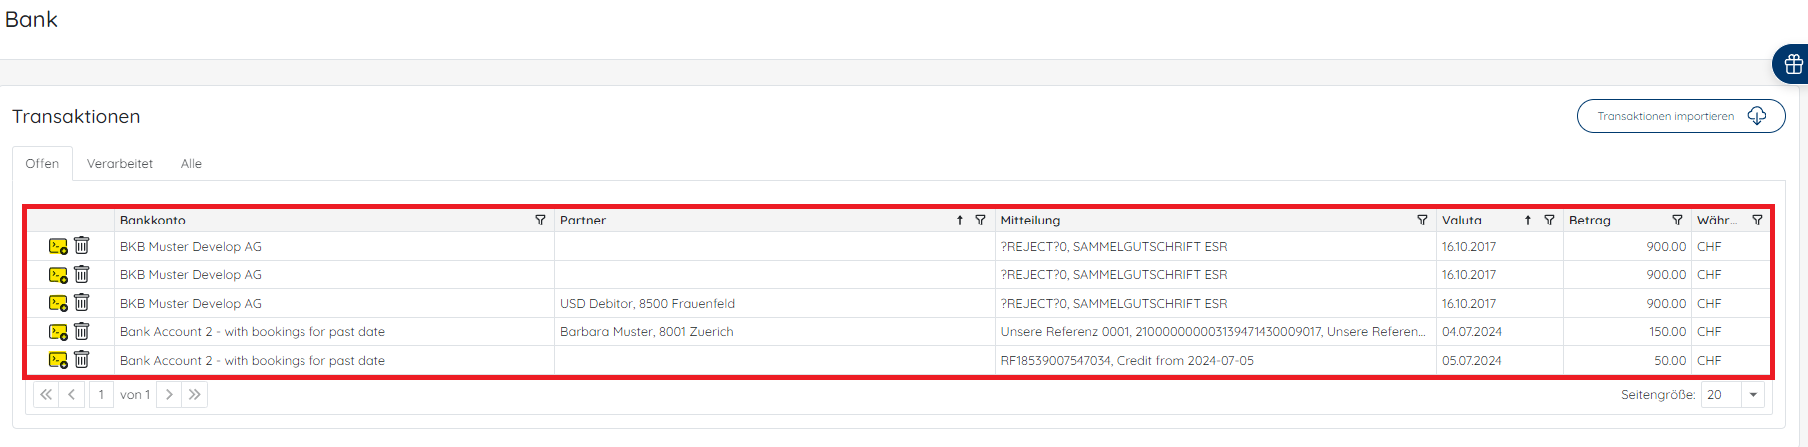Click Transaktionen importieren button

pos(1681,116)
